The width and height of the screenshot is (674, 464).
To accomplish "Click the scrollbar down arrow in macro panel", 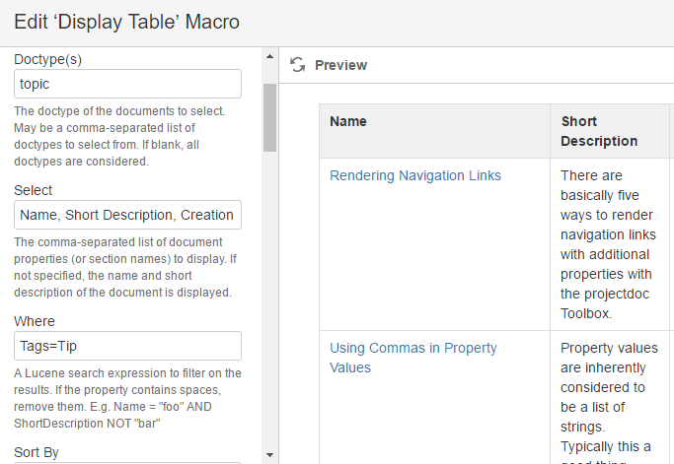I will [x=269, y=454].
